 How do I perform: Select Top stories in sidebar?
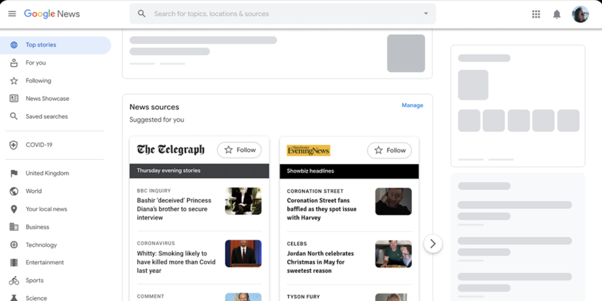(41, 45)
